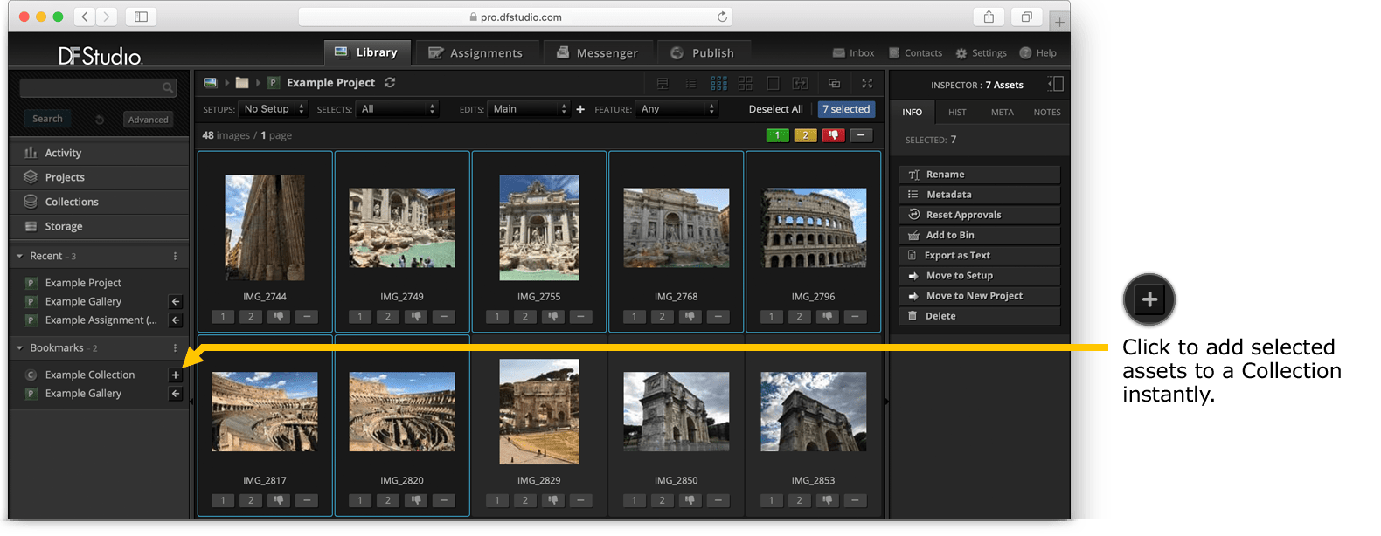Toggle rating 1 under IMG_2796
Viewport: 1381px width, 536px height.
(771, 317)
